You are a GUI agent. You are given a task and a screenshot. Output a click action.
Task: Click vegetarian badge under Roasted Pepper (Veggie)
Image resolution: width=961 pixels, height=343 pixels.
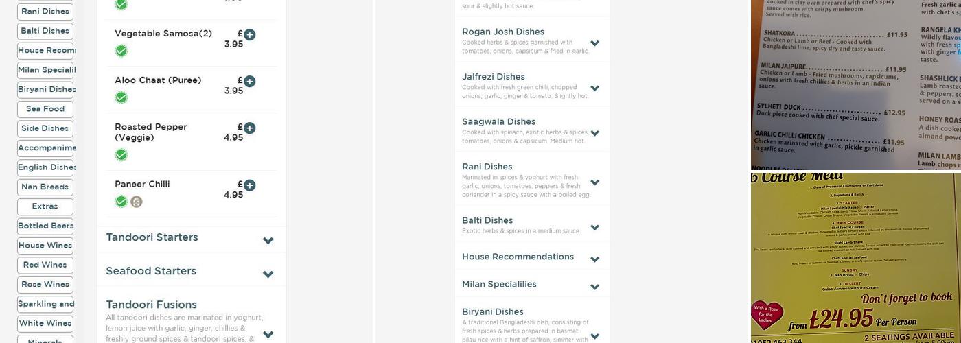point(121,155)
